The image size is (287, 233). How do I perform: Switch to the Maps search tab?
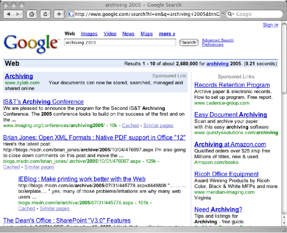click(x=147, y=34)
